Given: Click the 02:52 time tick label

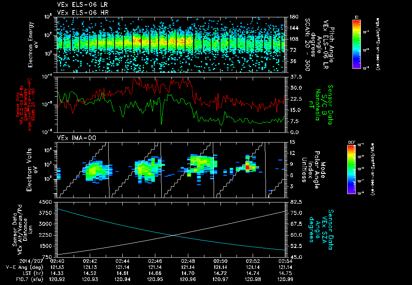Looking at the screenshot, I should click(253, 262).
